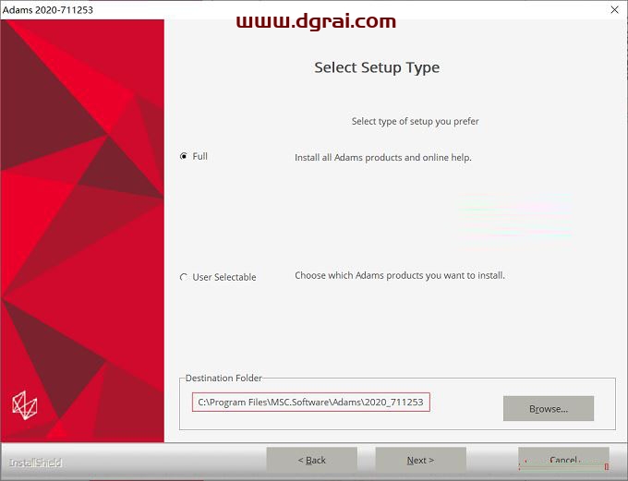Click the Select Setup Type heading

coord(377,67)
